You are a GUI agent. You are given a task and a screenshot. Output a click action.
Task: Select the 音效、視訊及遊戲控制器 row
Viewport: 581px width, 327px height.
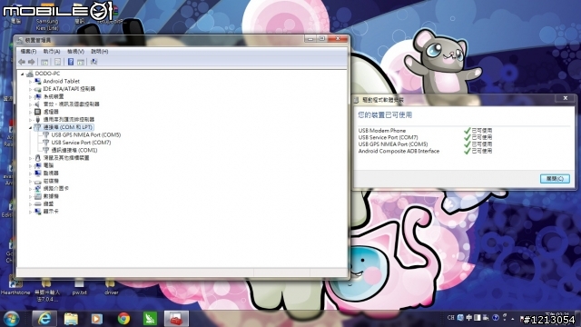coord(71,104)
